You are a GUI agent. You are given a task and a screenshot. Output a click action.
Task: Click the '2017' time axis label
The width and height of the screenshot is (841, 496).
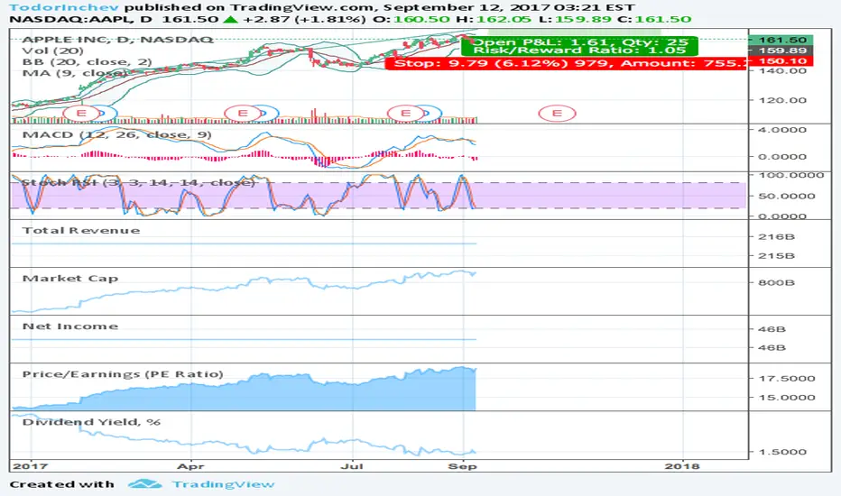(30, 466)
